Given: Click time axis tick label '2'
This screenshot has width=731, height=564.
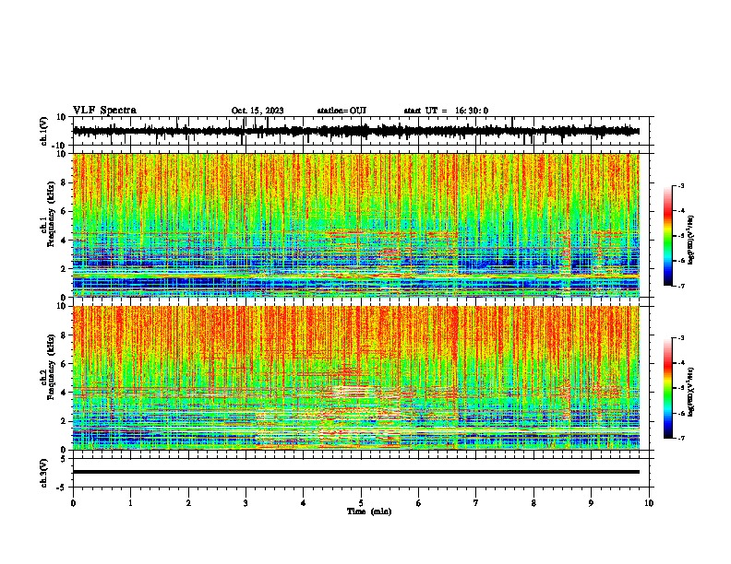Looking at the screenshot, I should pos(188,503).
